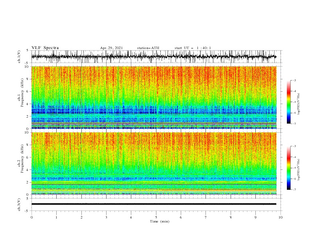Click the "ch.1(V)" waveform axis label
This screenshot has height=244, width=316.
click(x=19, y=57)
